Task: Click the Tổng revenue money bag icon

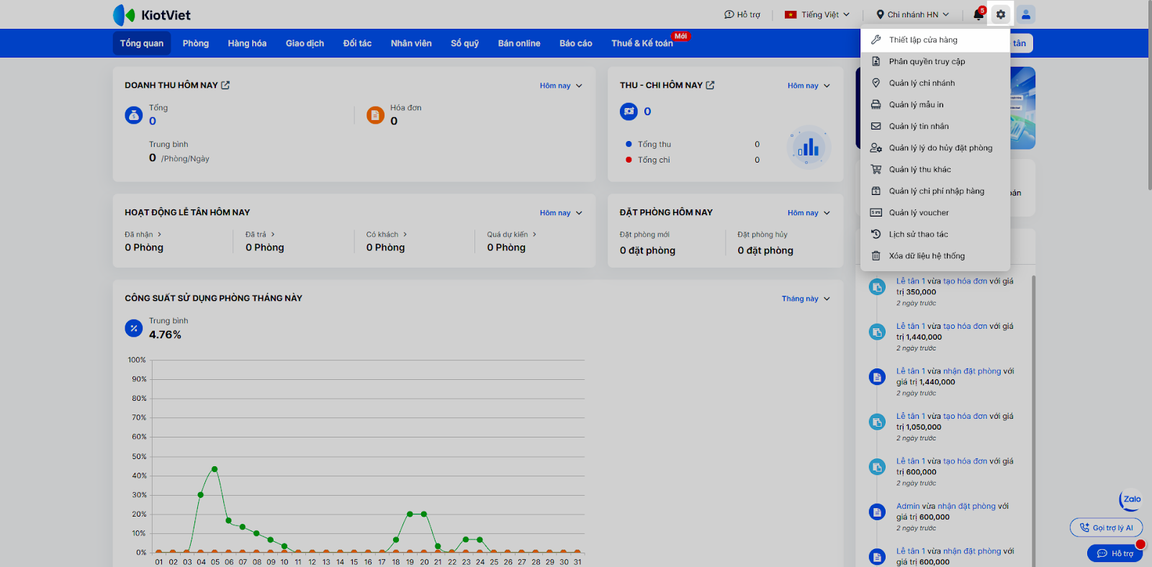Action: coord(134,115)
